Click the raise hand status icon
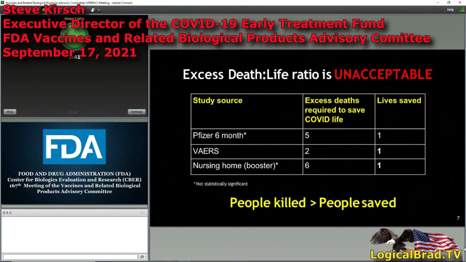Screen dimensions: 466x262 93,10
